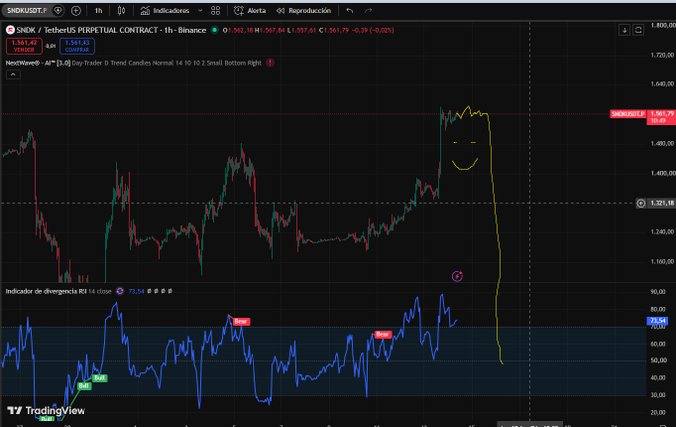Collapse the indicator legend with the chevron
This screenshot has height=427, width=676.
13,74
